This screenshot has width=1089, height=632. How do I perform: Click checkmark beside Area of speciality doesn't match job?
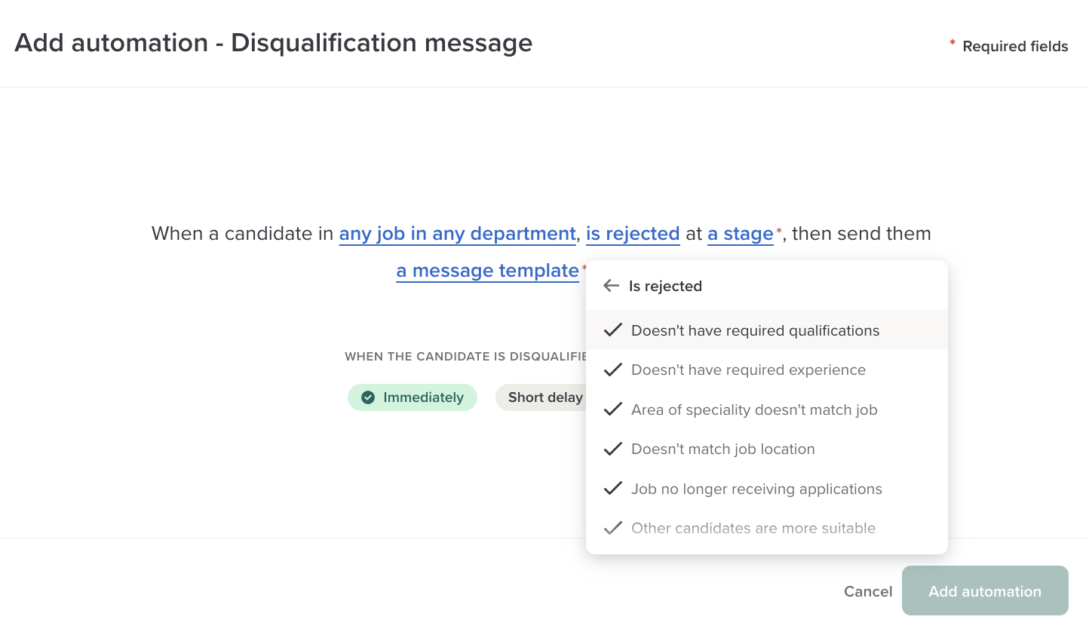(613, 410)
